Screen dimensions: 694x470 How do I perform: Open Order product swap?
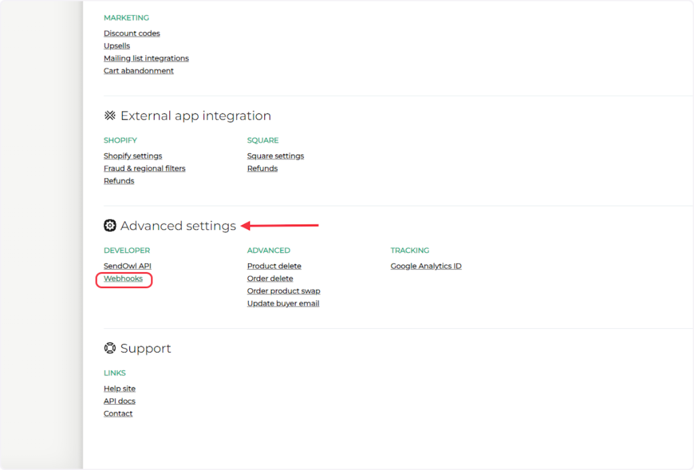coord(283,291)
